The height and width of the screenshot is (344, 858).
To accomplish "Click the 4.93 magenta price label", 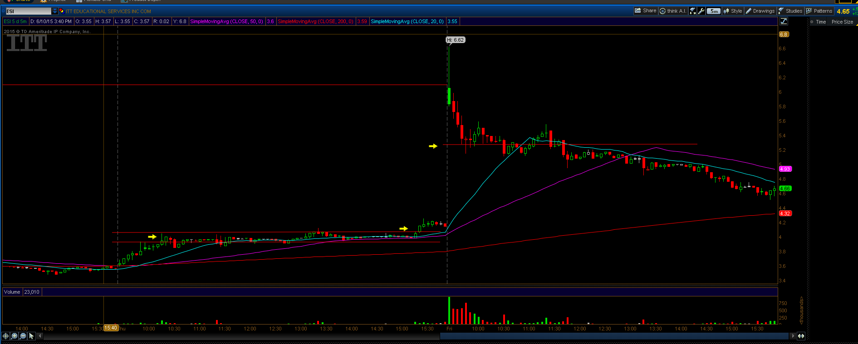I will (785, 169).
